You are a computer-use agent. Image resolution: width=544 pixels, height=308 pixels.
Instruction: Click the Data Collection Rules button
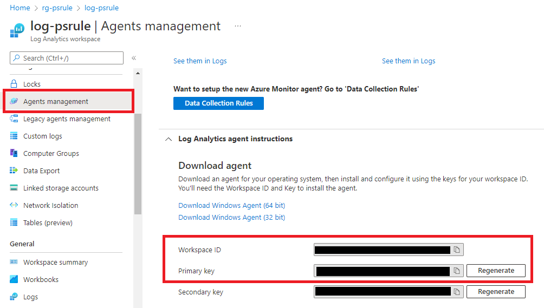coord(218,103)
